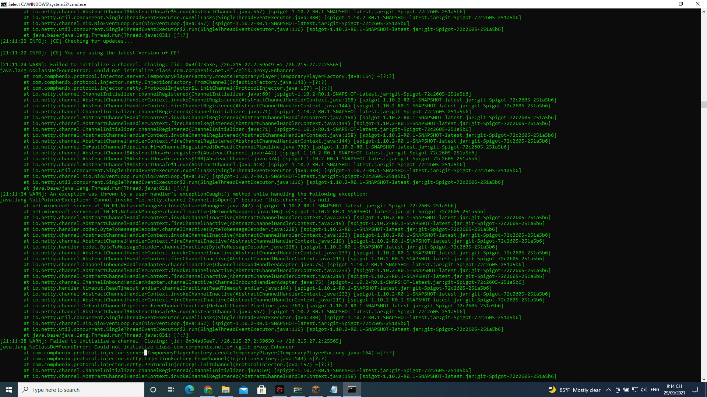Click the Meet Now camera tray icon
This screenshot has height=397, width=707.
pyautogui.click(x=618, y=390)
